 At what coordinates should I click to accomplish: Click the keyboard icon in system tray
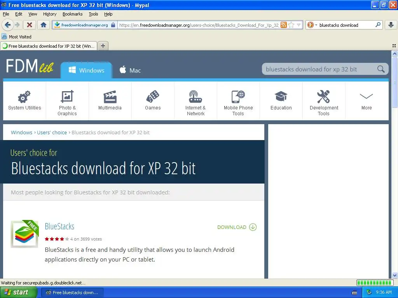click(354, 293)
